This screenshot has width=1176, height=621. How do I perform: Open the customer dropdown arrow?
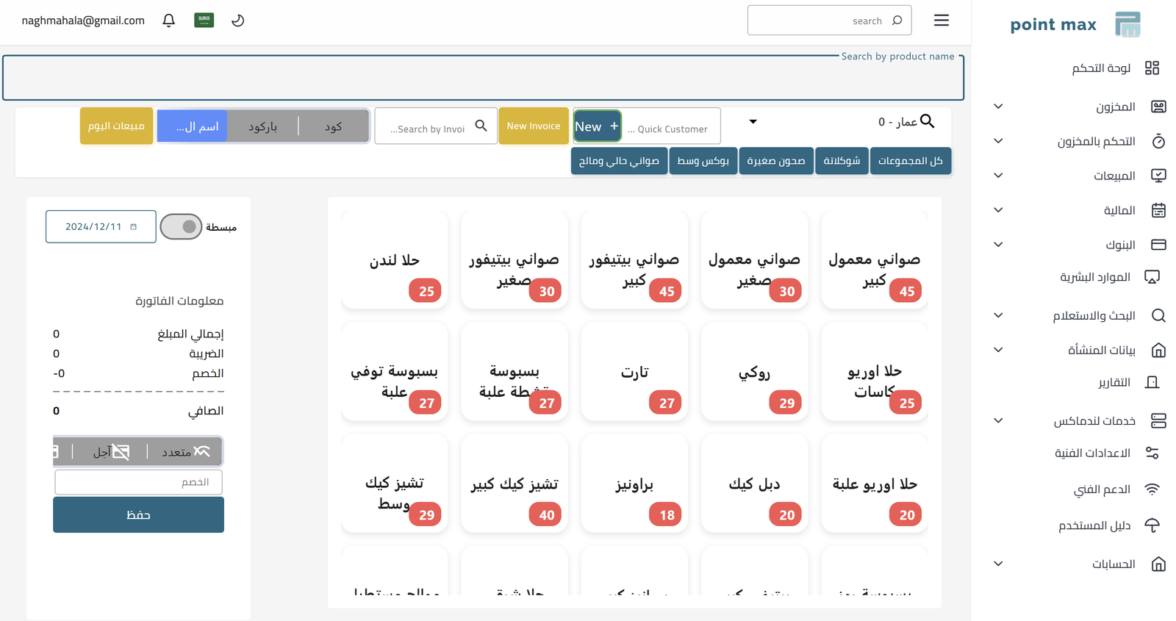tap(753, 122)
